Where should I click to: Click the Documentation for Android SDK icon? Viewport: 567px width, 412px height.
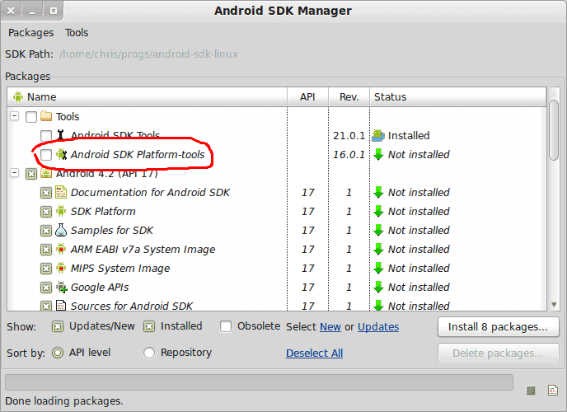[61, 192]
